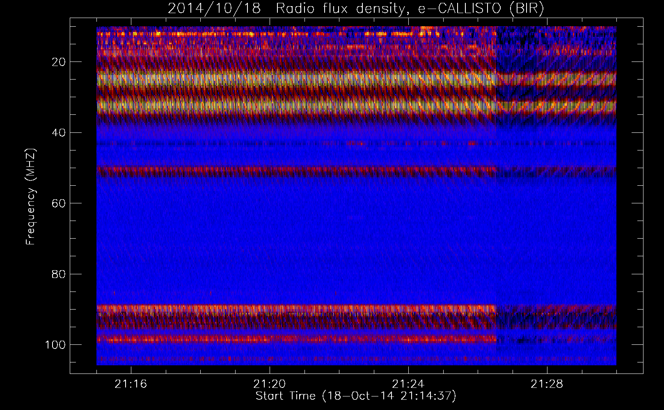Click the '80' frequency tick label
The height and width of the screenshot is (410, 664).
(x=58, y=274)
